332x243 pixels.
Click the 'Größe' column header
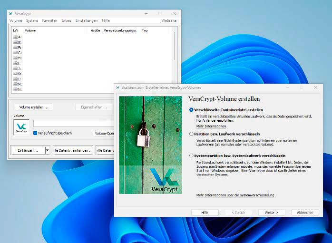94,30
